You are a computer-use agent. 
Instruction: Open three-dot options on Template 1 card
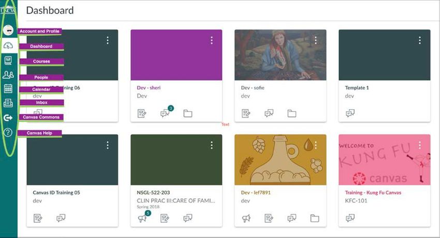420,41
